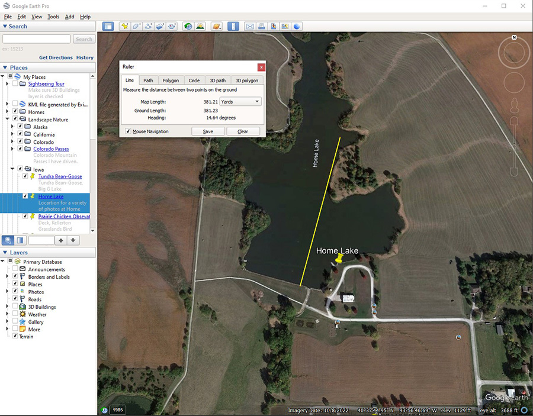Uncheck the Terrain layer

click(x=15, y=336)
